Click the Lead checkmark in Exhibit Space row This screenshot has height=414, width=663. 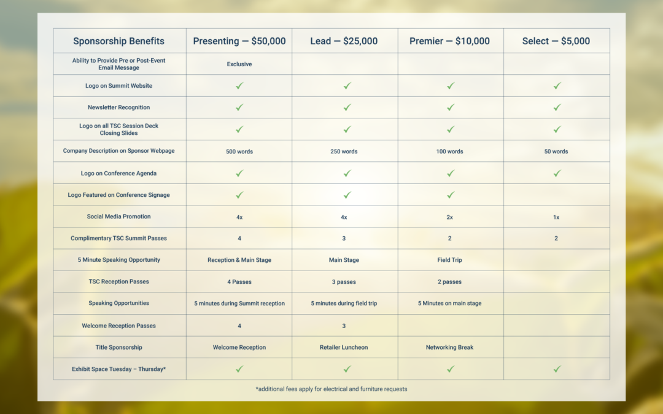click(347, 369)
